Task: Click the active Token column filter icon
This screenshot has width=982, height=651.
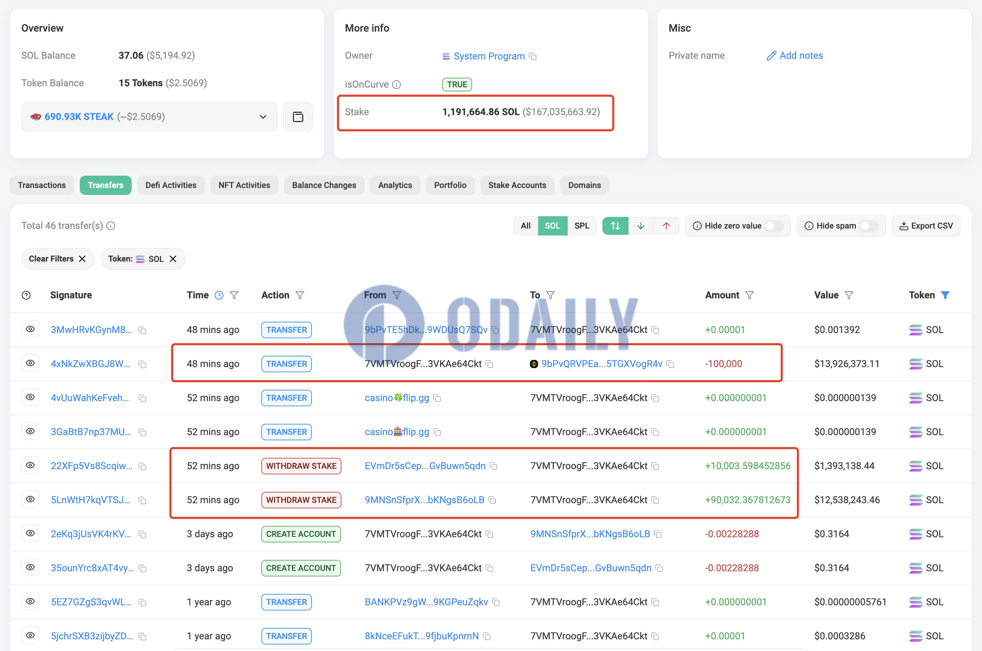Action: pyautogui.click(x=945, y=295)
